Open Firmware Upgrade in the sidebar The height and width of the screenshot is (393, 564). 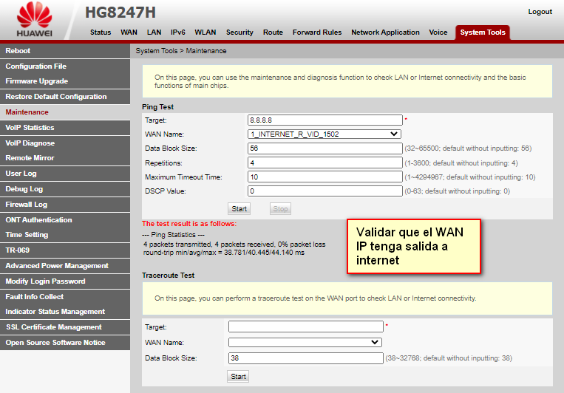tap(37, 81)
